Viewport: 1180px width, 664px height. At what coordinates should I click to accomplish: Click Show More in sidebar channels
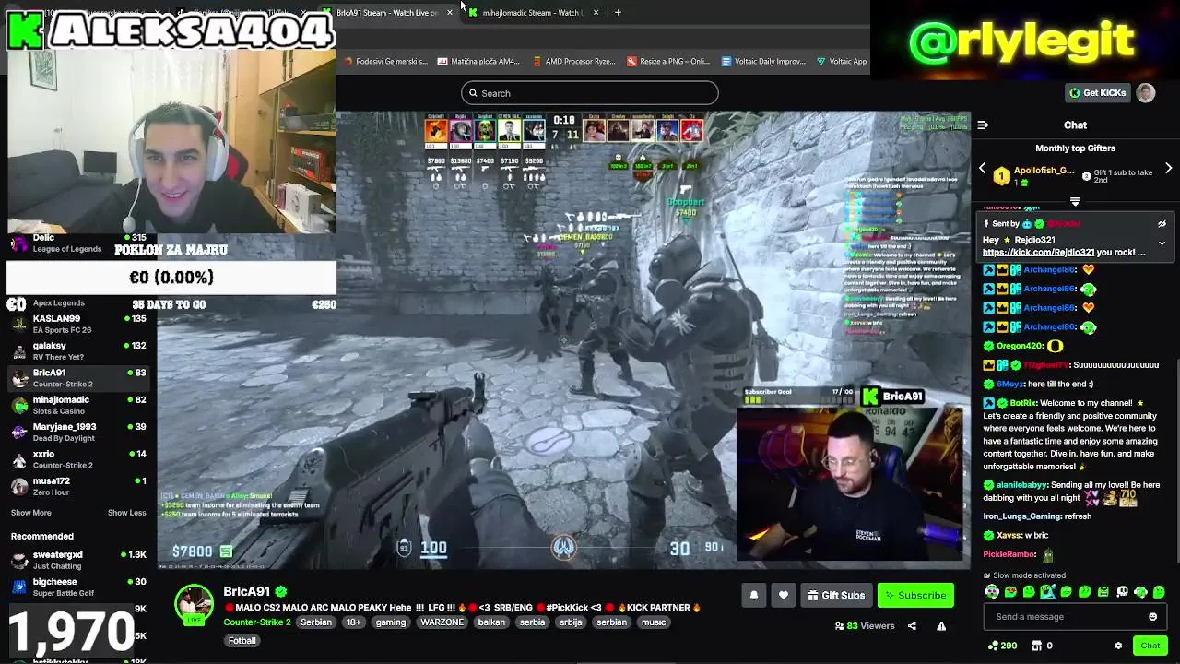(x=31, y=513)
